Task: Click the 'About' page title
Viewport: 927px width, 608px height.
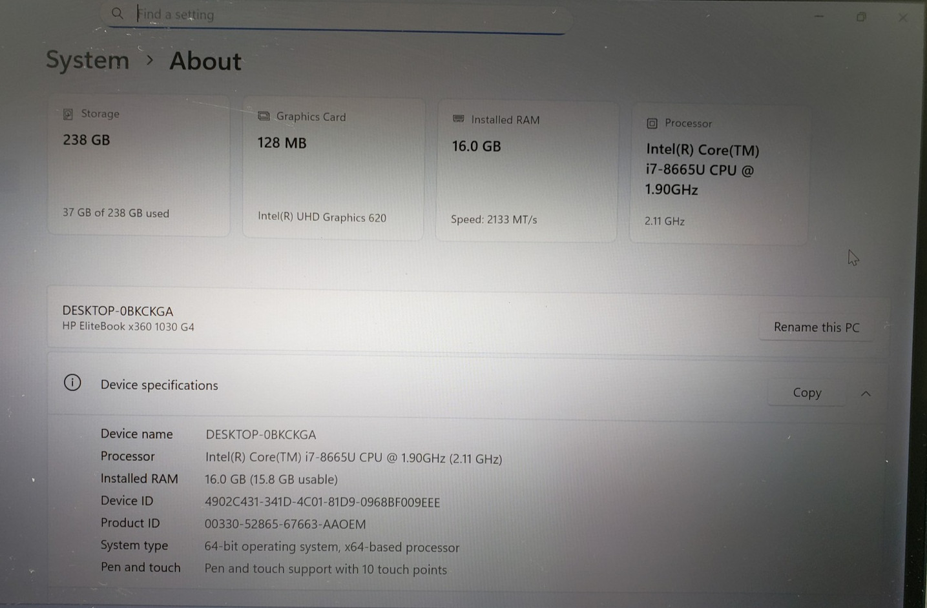Action: (205, 61)
